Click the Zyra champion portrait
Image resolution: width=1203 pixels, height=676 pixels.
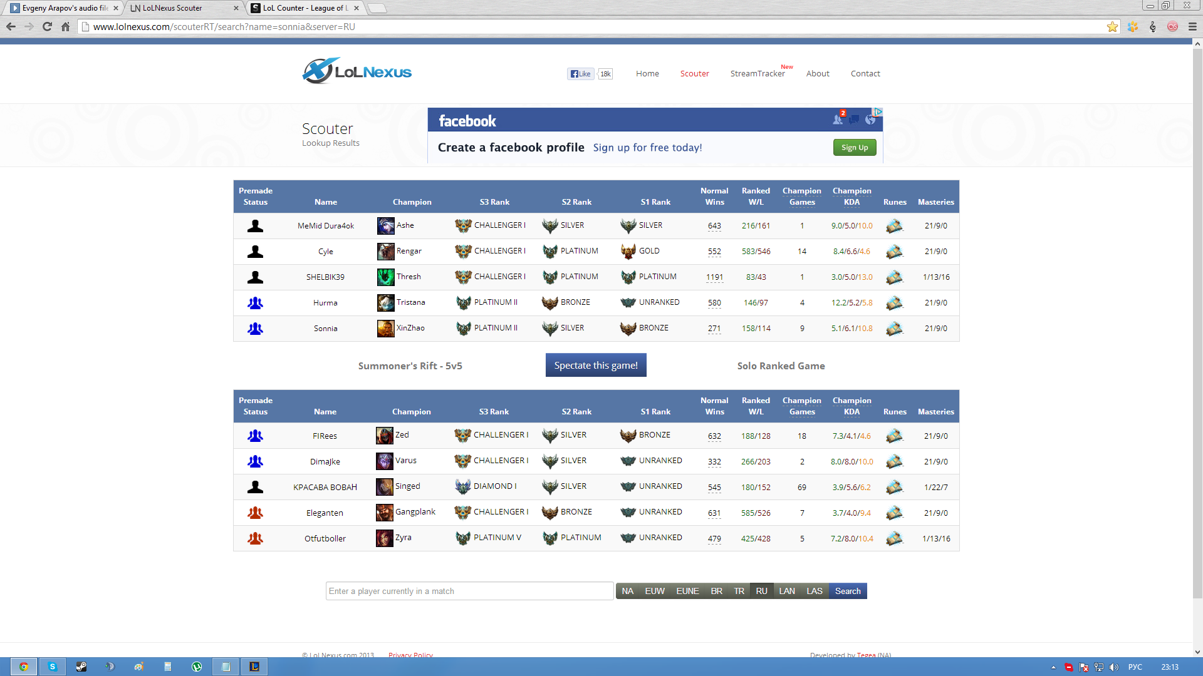tap(385, 538)
